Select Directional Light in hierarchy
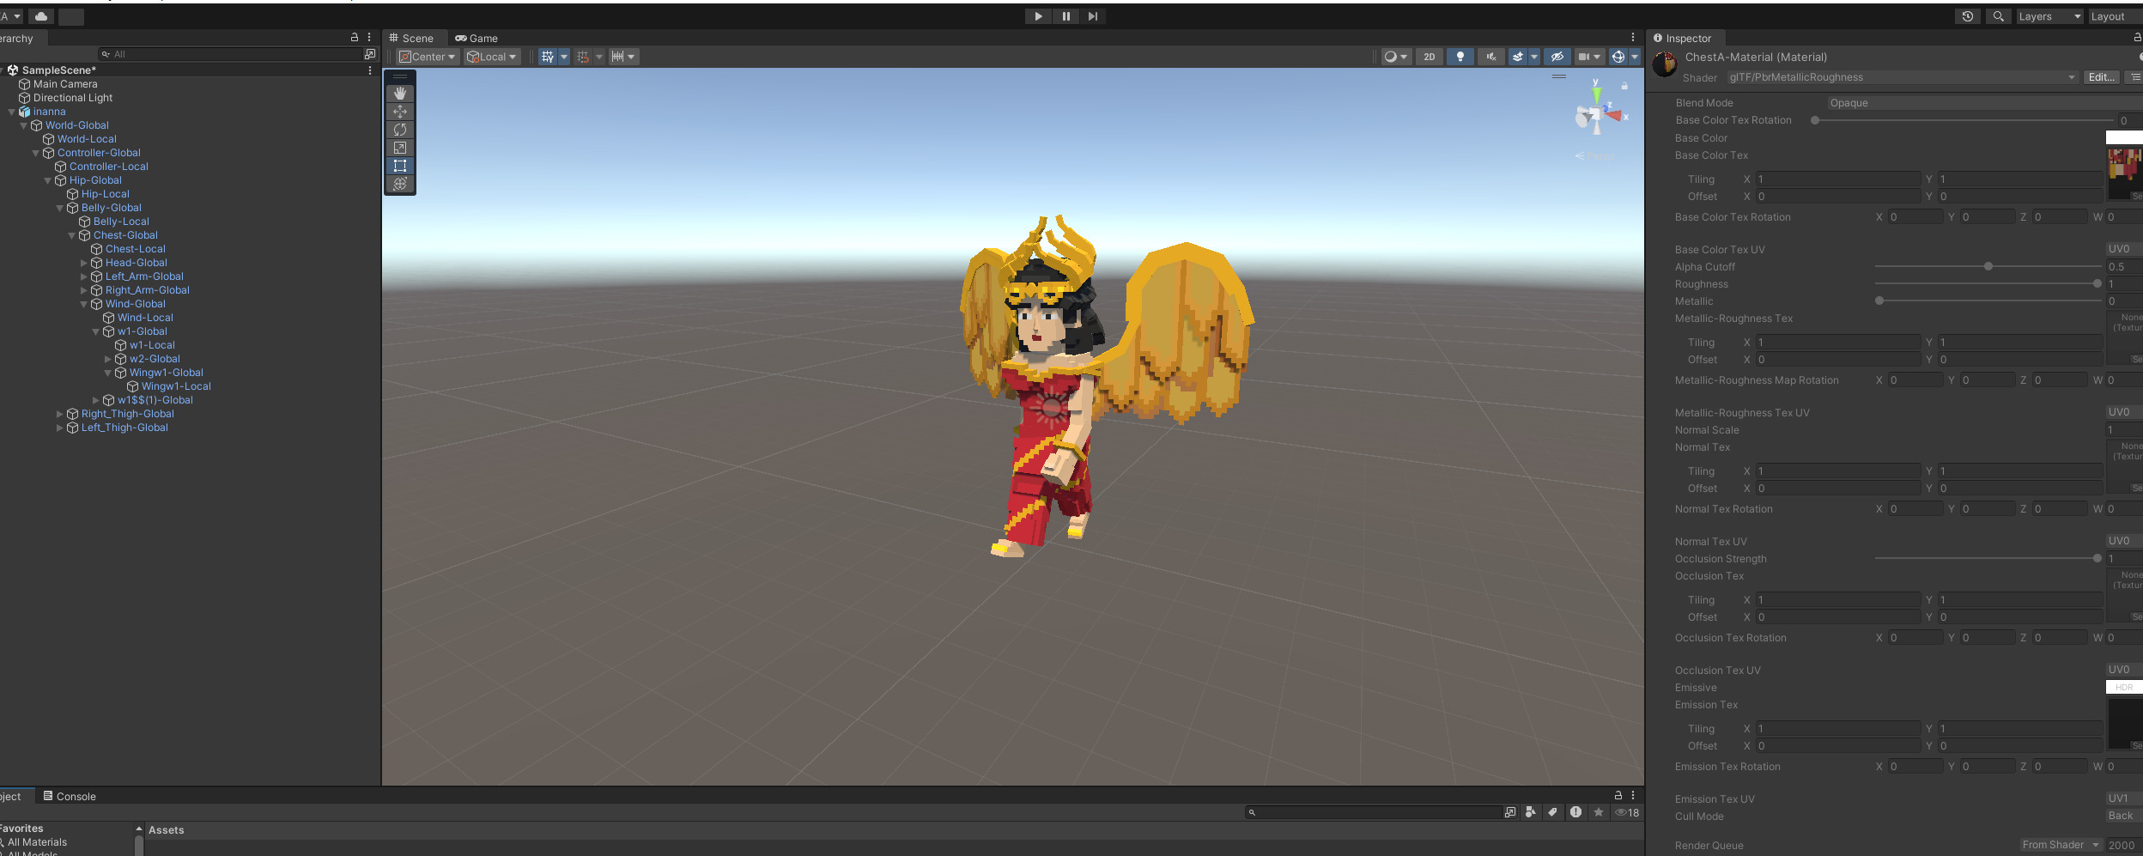Screen dimensions: 2143x856 point(73,98)
